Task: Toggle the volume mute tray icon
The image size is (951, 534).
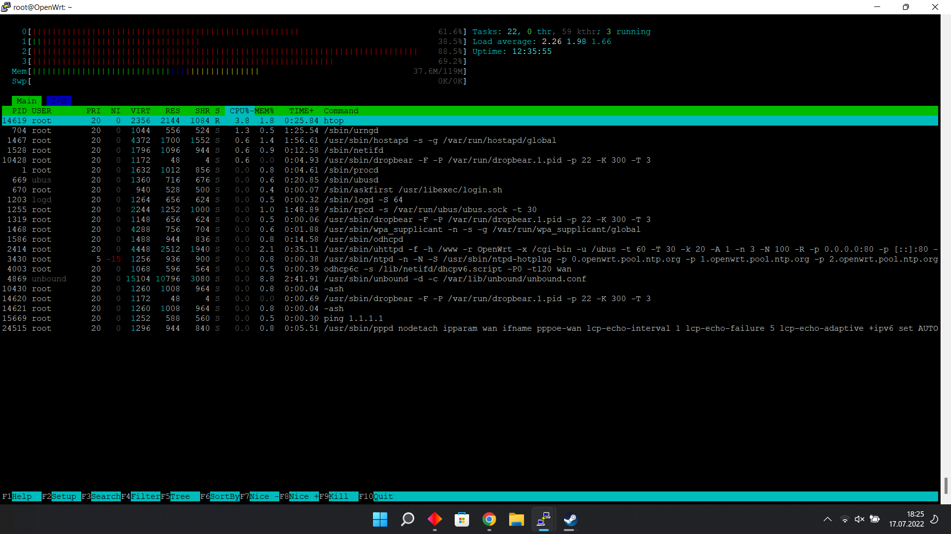Action: click(x=859, y=519)
